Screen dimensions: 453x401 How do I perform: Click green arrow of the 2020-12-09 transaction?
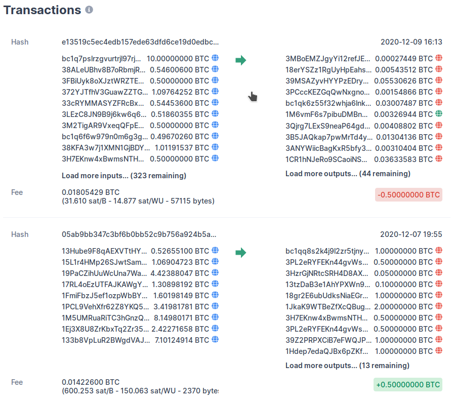point(240,60)
